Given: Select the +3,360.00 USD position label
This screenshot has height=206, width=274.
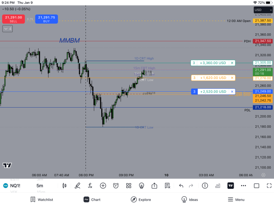Looking at the screenshot, I should (x=213, y=63).
